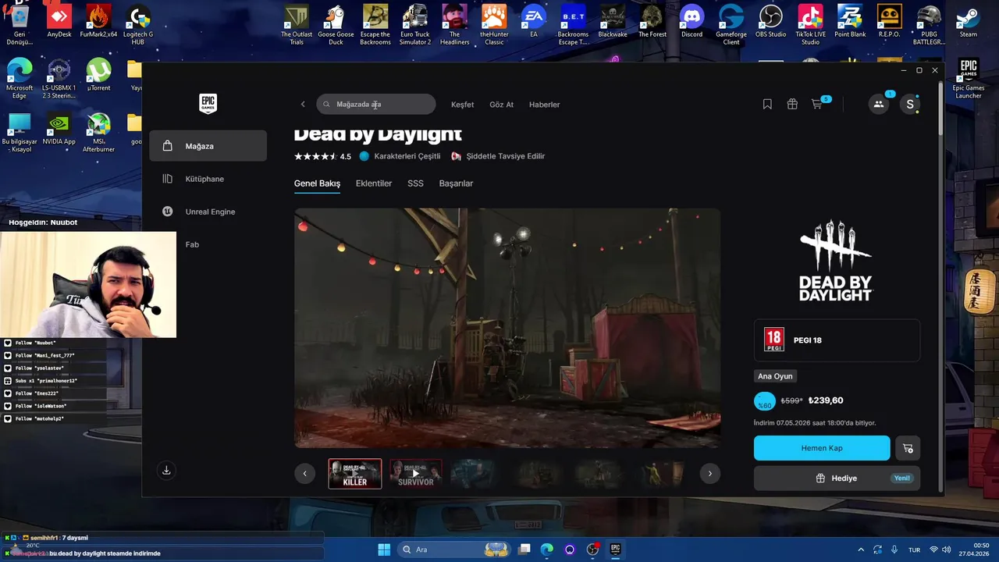Screen dimensions: 999x562
Task: Open TikTok LIVE Studio desktop shortcut
Action: (x=811, y=25)
